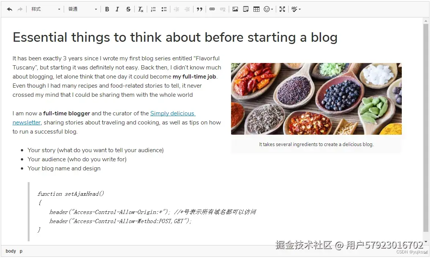
Task: Decrease the indent
Action: pos(176,9)
